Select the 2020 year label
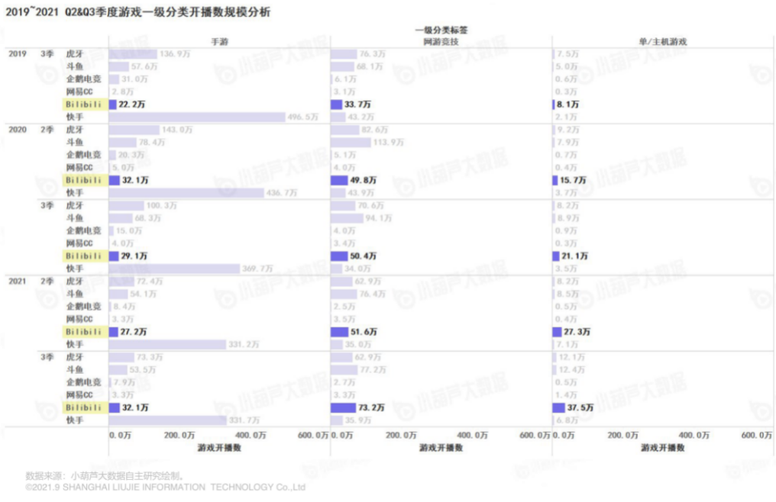The width and height of the screenshot is (776, 502). point(18,130)
